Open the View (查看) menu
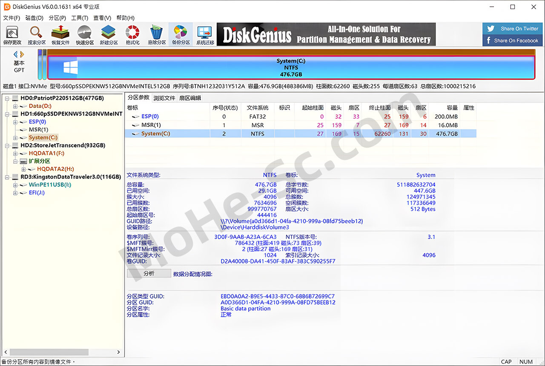 pos(102,18)
